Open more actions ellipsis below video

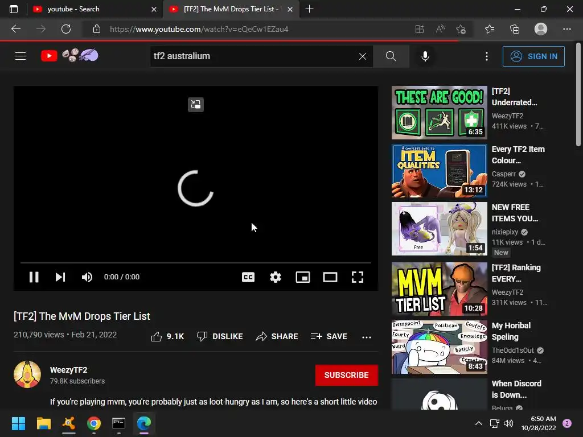coord(367,337)
